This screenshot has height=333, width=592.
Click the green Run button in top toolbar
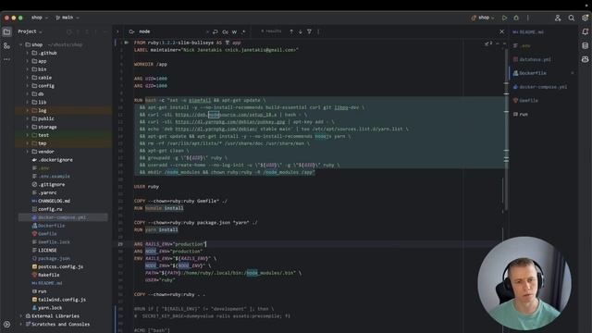tap(504, 18)
